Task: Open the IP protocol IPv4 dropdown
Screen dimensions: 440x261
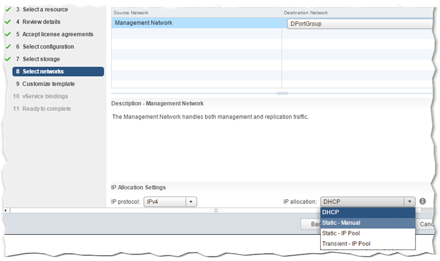Action: [170, 202]
